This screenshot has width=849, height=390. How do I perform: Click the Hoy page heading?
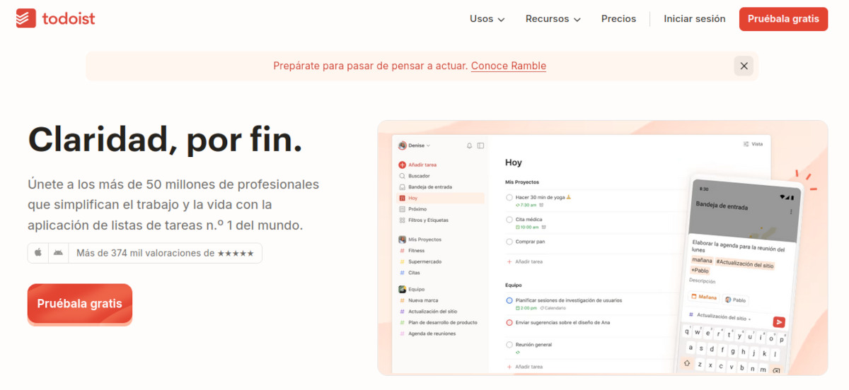pos(514,162)
